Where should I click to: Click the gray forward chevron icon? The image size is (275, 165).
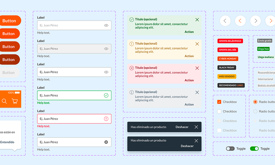click(x=255, y=21)
